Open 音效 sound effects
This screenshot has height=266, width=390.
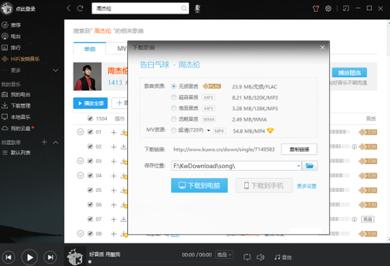tap(283, 258)
